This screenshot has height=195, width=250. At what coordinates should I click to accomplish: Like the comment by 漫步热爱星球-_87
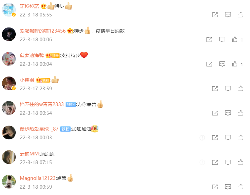click(x=240, y=138)
